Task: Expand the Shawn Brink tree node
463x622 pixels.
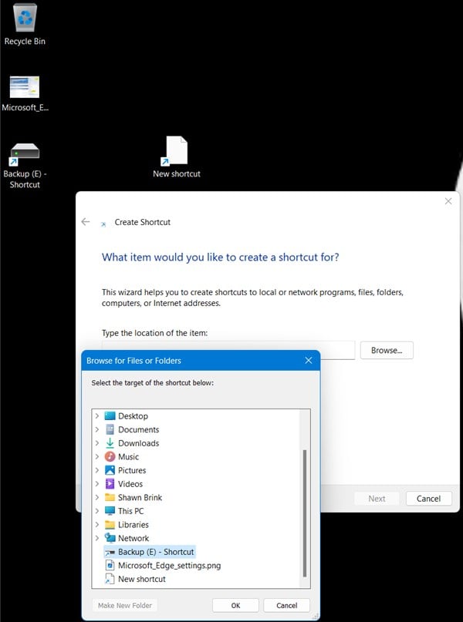Action: [97, 497]
